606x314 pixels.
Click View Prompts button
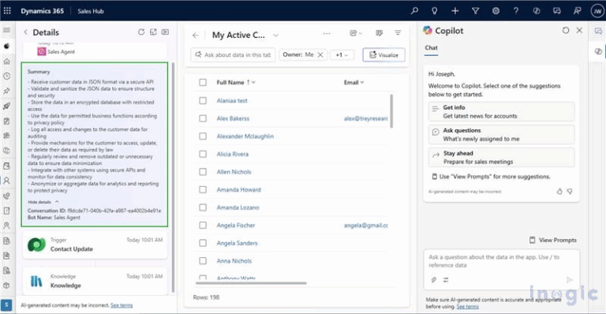coord(552,240)
